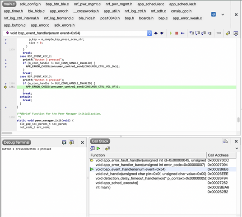Screen dimensions: 242x217
Task: Open the app_scheduler.c tab
Action: [151, 4]
